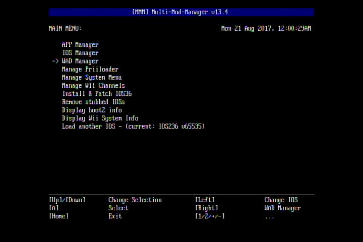This screenshot has height=242, width=363.
Task: Click the [Right] key hint
Action: click(x=207, y=208)
